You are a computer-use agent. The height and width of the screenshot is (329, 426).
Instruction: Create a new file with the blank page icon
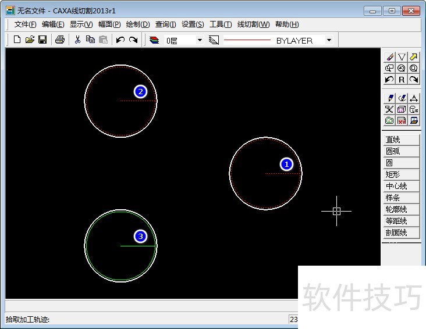point(17,40)
